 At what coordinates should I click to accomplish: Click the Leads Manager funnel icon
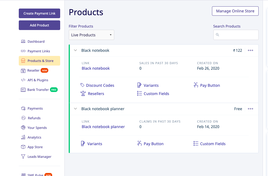(23, 156)
